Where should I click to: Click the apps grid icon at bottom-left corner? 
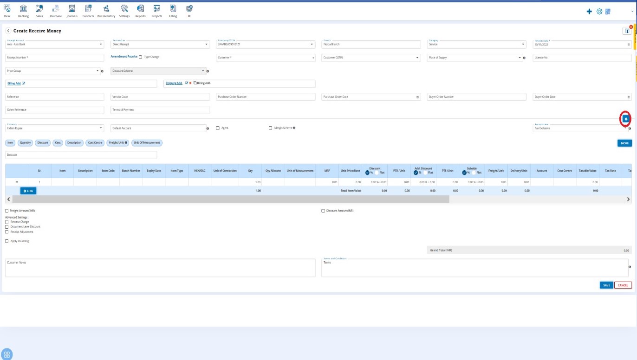pos(6,354)
